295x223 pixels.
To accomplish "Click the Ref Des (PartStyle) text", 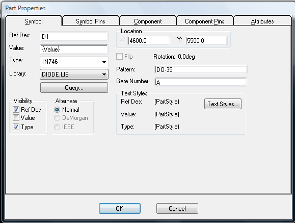I will click(167, 102).
